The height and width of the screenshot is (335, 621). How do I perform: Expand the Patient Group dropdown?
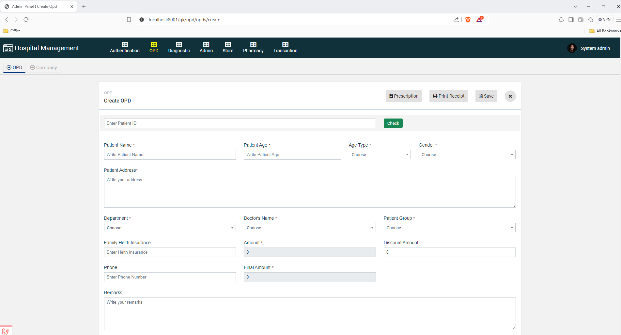pyautogui.click(x=449, y=228)
